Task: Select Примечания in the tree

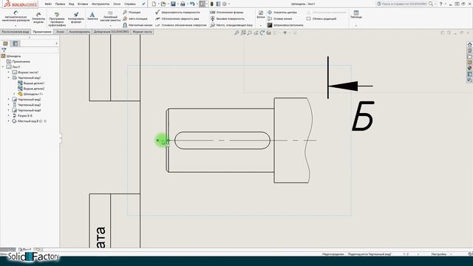Action: coord(21,61)
